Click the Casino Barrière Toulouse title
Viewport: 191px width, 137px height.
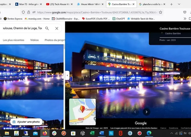click(x=175, y=28)
